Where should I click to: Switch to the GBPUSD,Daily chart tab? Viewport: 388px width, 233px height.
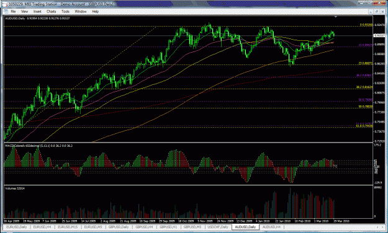click(119, 227)
